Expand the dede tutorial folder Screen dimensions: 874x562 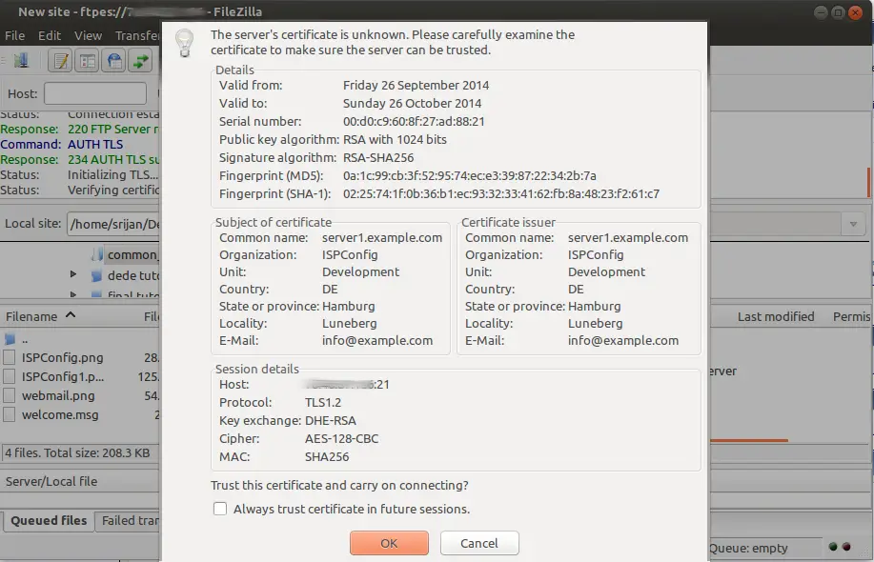pos(73,274)
